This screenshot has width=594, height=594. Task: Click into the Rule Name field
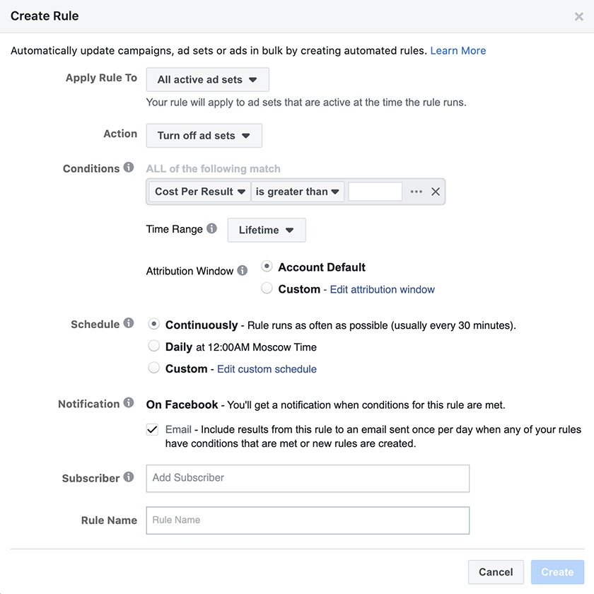[308, 520]
